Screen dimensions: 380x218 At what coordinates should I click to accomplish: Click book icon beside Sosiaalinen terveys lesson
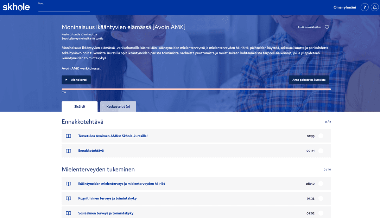69,213
